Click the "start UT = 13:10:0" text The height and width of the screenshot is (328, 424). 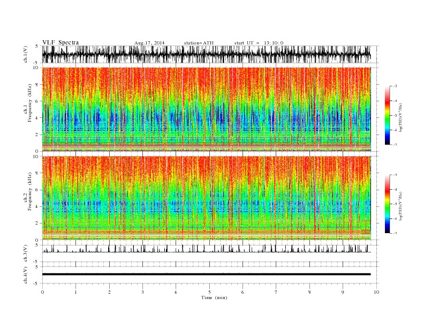(259, 43)
